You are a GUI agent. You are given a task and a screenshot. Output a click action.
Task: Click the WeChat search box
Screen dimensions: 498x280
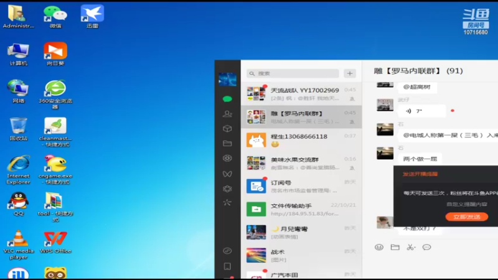point(293,73)
